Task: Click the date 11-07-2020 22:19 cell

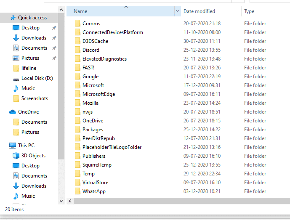Action: coord(202,77)
